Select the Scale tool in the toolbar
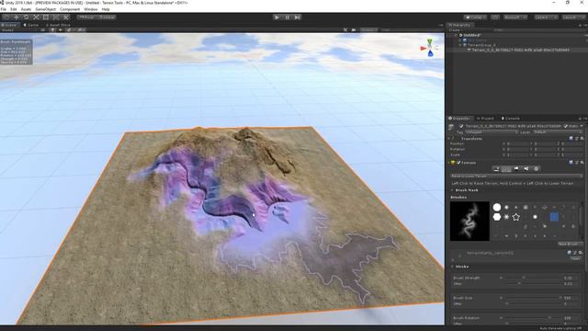Viewport: 588px width, 331px height. 37,17
